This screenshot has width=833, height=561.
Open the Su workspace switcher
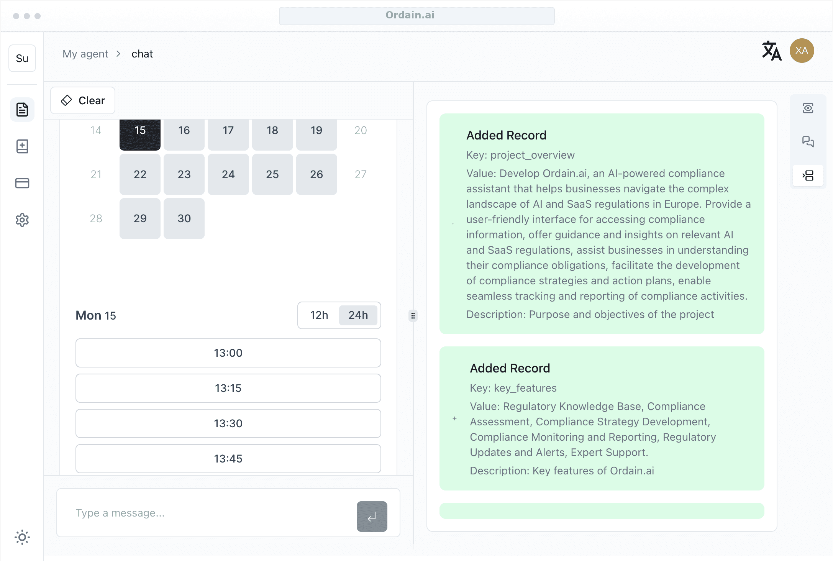coord(22,58)
